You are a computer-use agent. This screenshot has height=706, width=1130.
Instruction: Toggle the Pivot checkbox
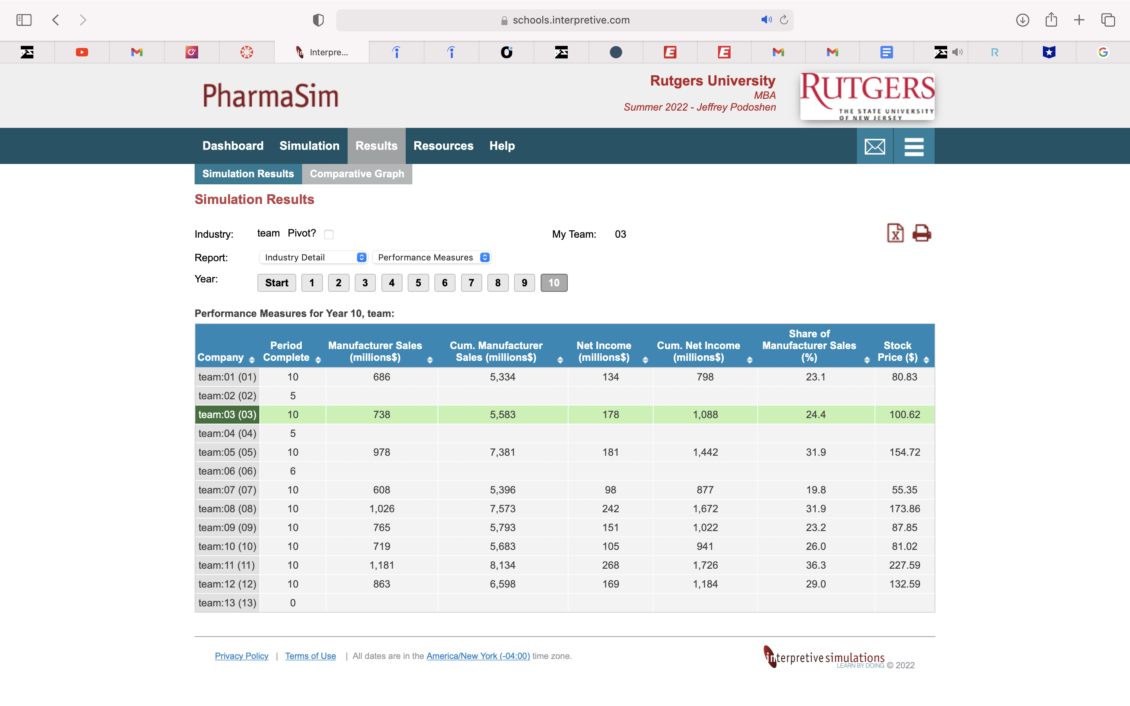pos(329,235)
